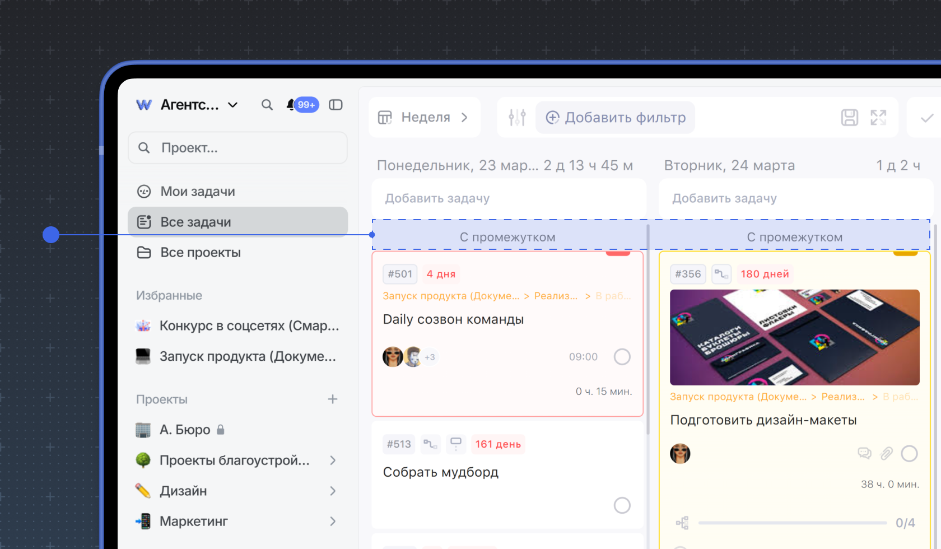
Task: Go to Все проекты in sidebar
Action: coord(200,253)
